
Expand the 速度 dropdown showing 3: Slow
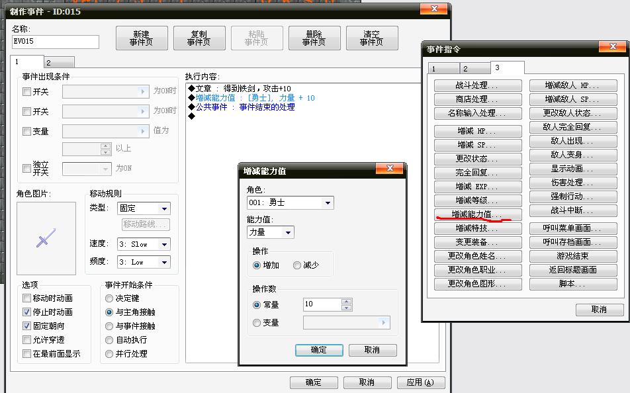(144, 244)
